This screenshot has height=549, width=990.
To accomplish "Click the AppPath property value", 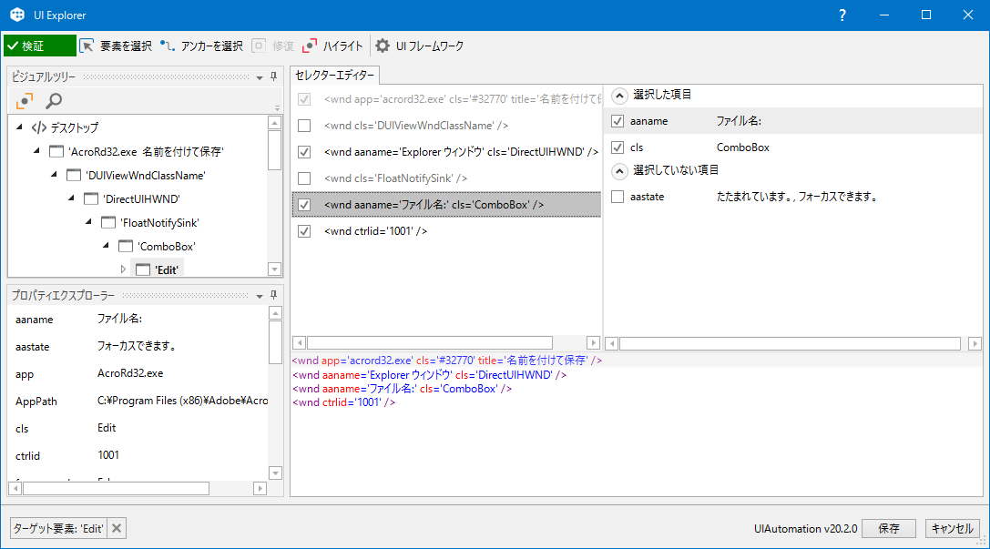I will [x=182, y=401].
